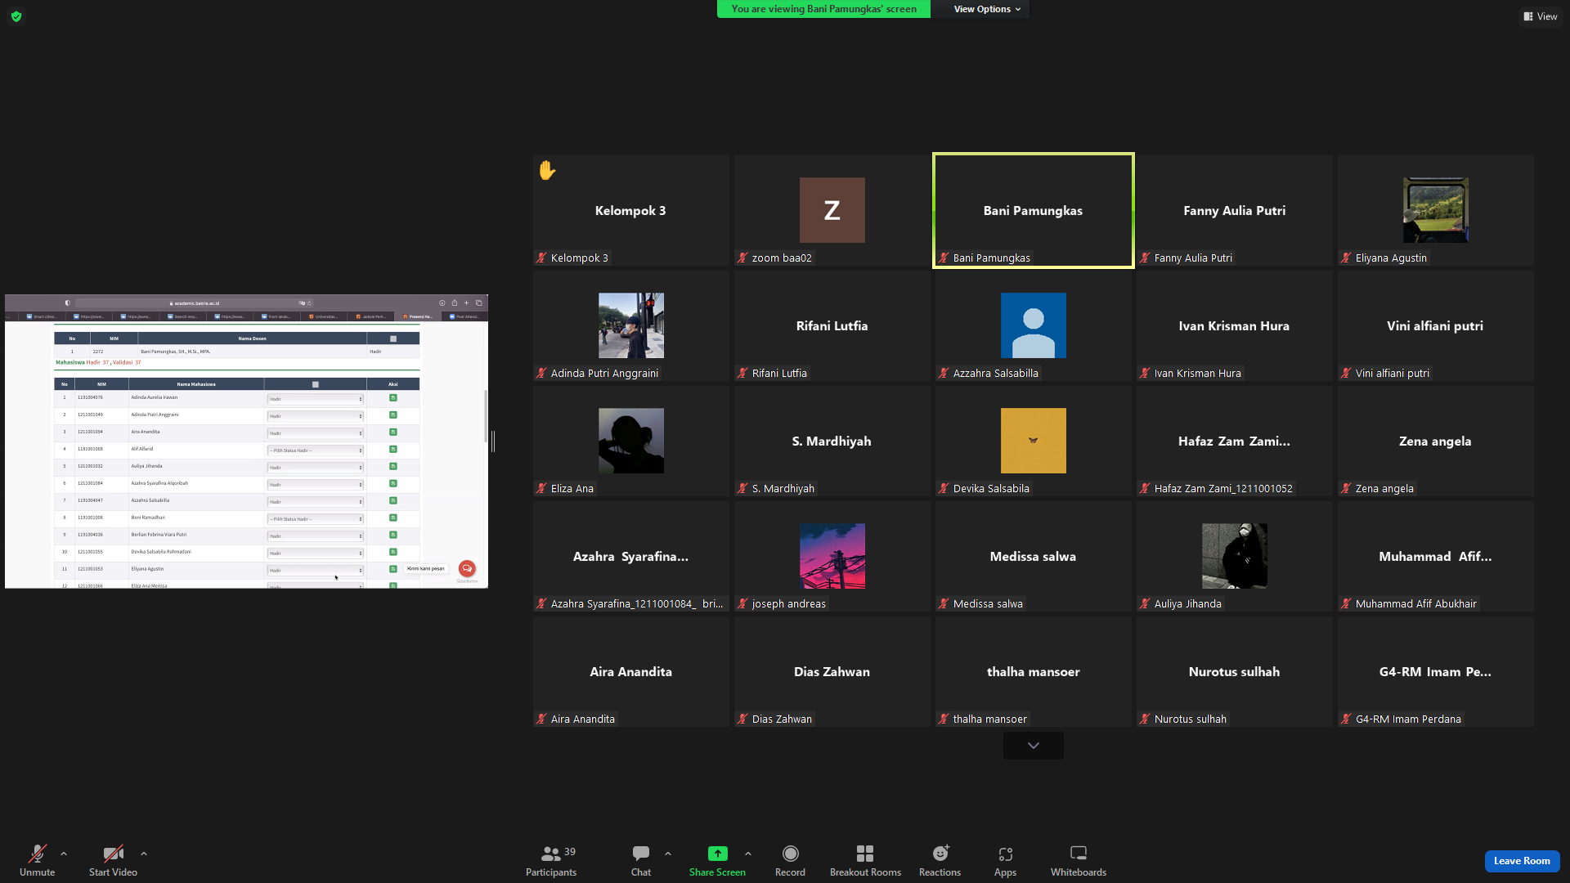Open the Chat panel
Image resolution: width=1570 pixels, height=883 pixels.
(x=641, y=861)
